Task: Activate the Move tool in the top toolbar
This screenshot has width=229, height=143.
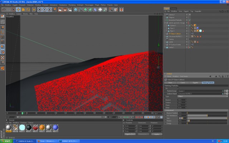Action: (x=18, y=10)
